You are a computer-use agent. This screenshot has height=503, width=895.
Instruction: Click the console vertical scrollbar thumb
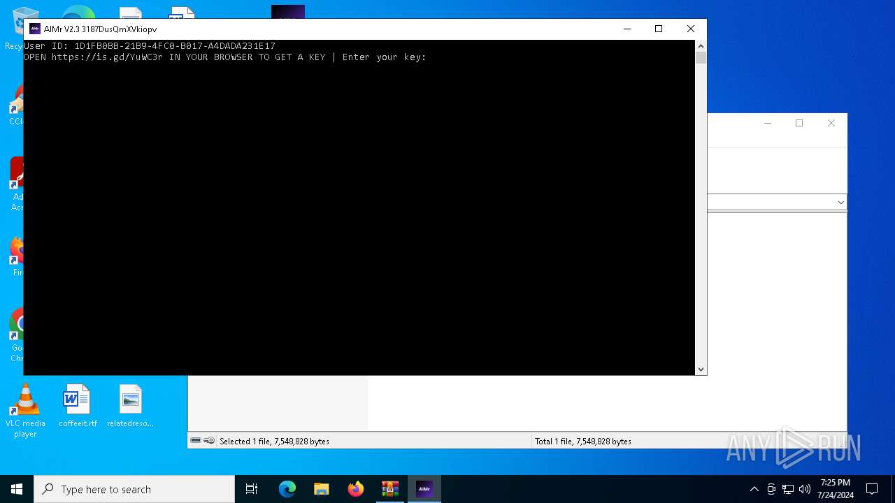click(701, 57)
